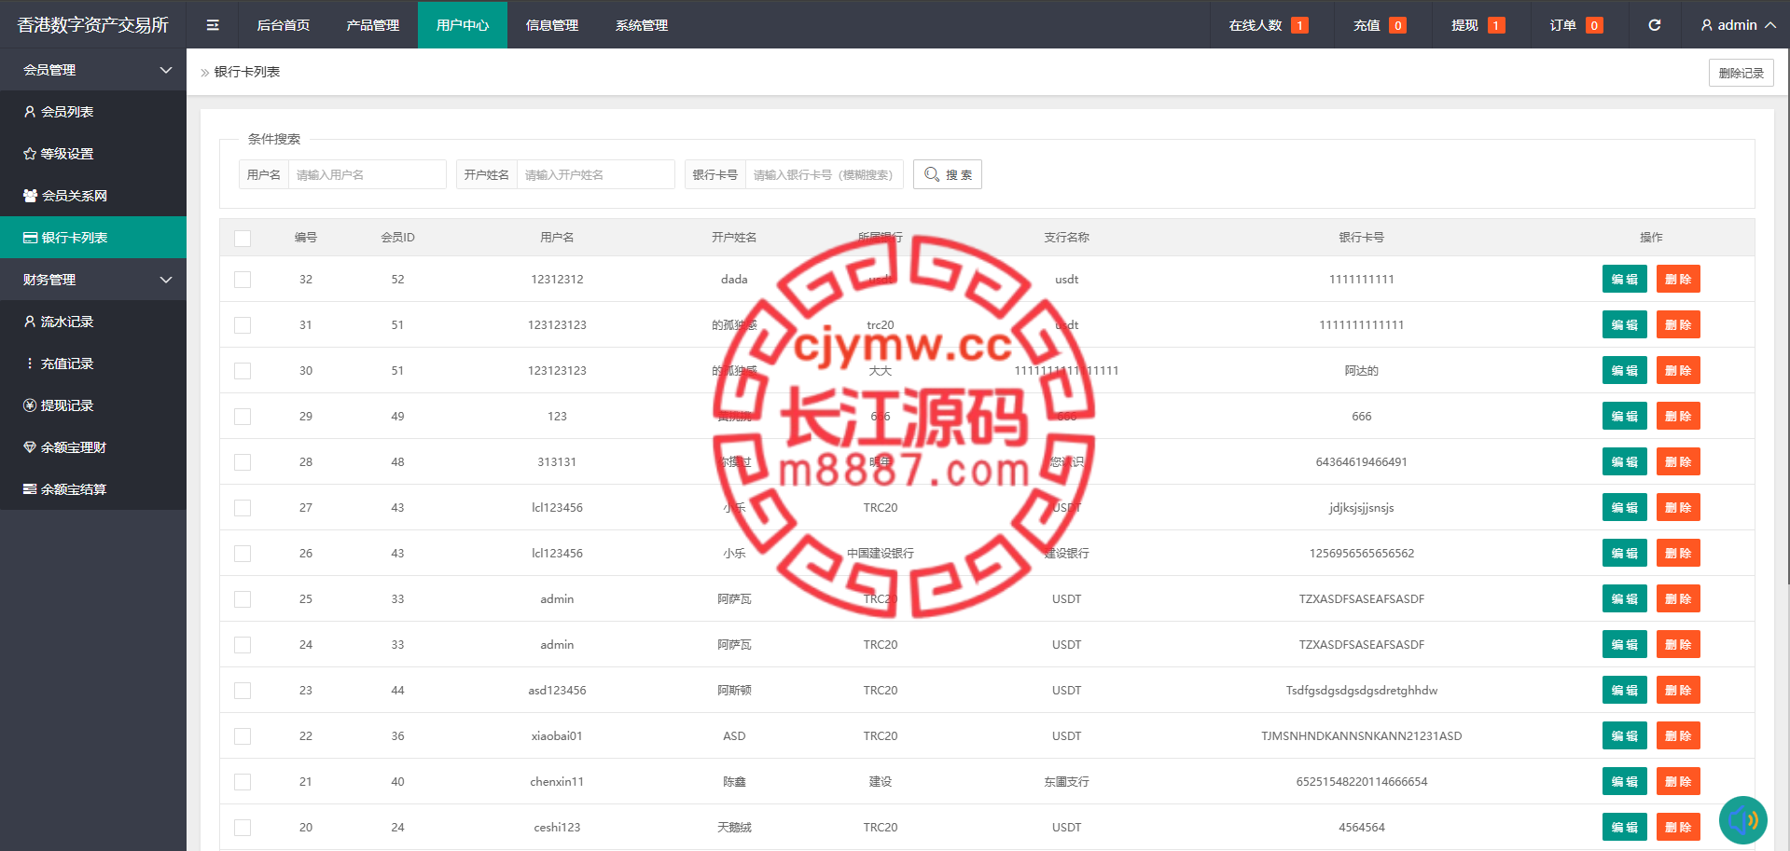Click the 订单 badge showing 0

tap(1594, 25)
